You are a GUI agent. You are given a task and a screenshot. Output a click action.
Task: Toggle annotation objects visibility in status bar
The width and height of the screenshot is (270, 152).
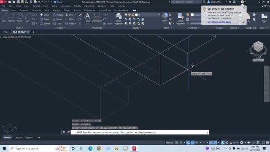pyautogui.click(x=223, y=143)
